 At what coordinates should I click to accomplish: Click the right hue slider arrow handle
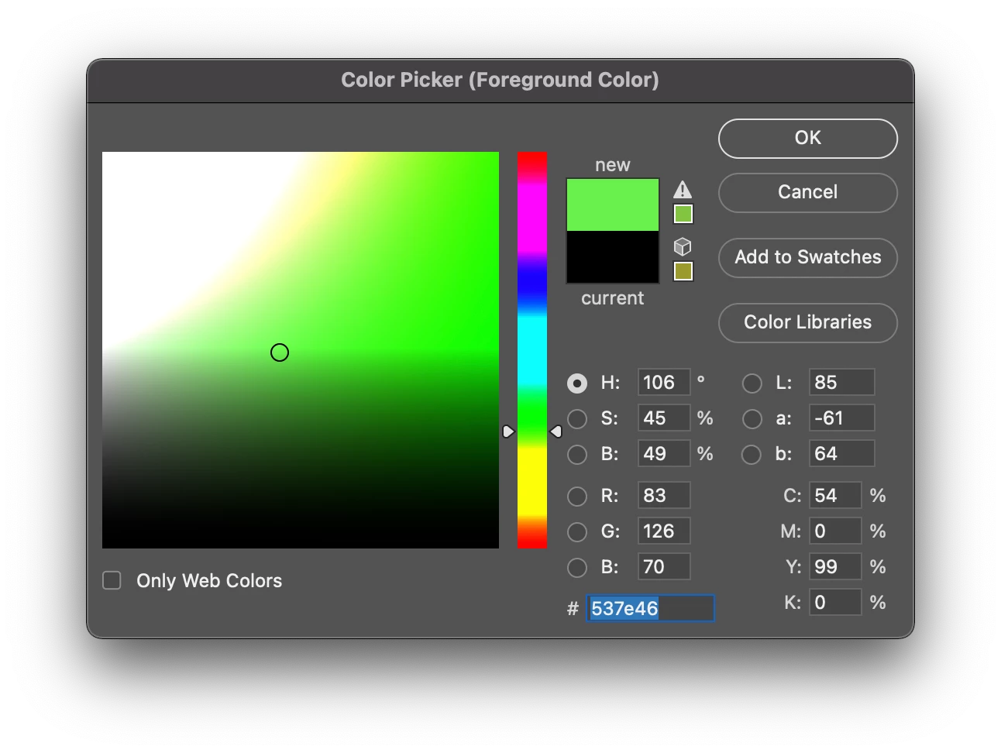click(556, 431)
